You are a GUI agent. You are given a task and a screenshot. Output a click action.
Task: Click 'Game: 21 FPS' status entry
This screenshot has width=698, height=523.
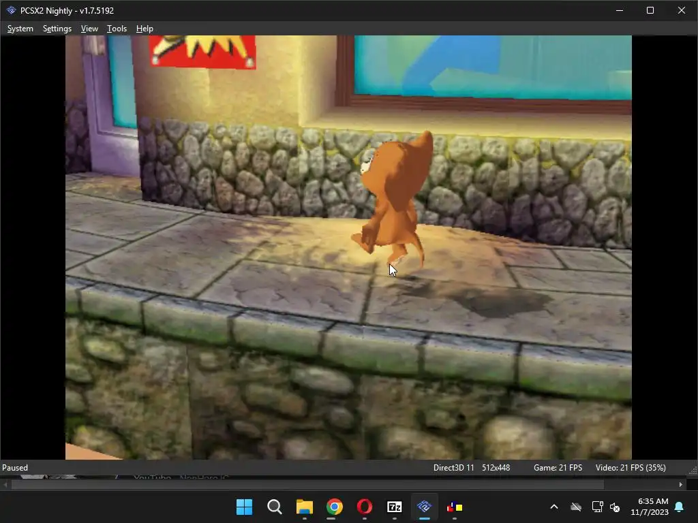click(558, 468)
